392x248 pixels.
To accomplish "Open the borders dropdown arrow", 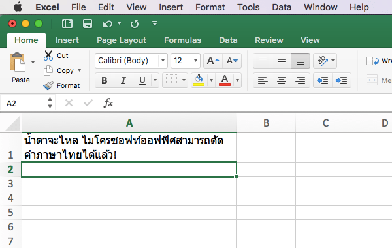I will [184, 80].
